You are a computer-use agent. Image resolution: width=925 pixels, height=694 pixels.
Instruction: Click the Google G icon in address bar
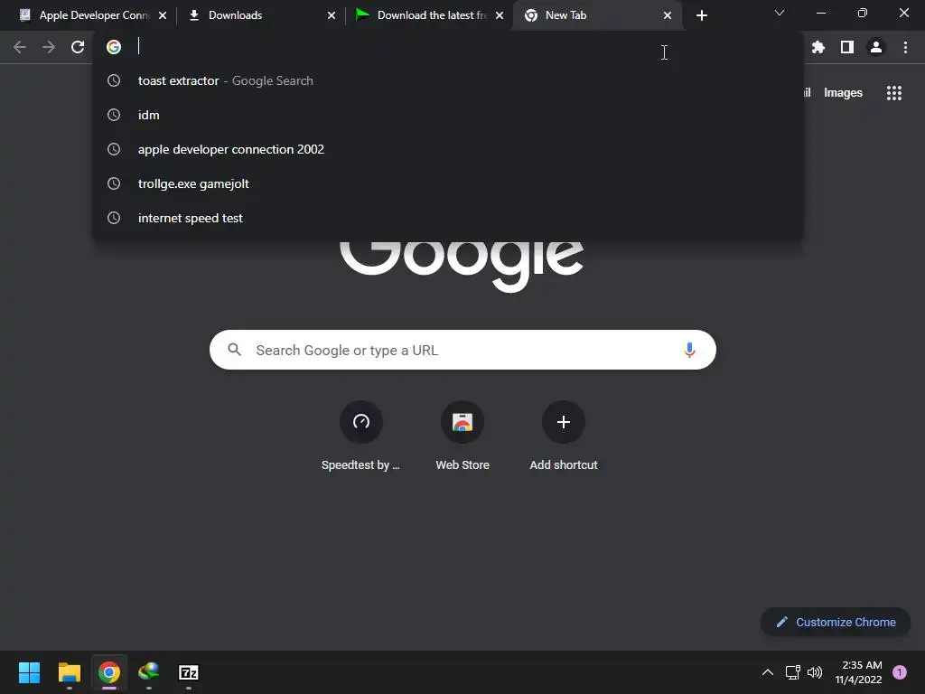[114, 47]
